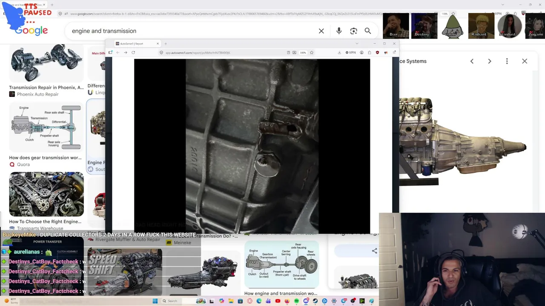
Task: Expand the tab list in the AutoServe1 window
Action: [357, 44]
